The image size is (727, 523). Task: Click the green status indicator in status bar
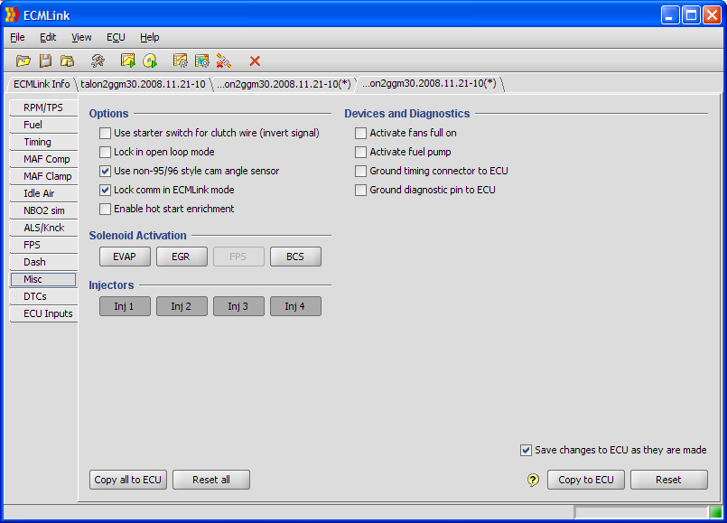point(715,512)
